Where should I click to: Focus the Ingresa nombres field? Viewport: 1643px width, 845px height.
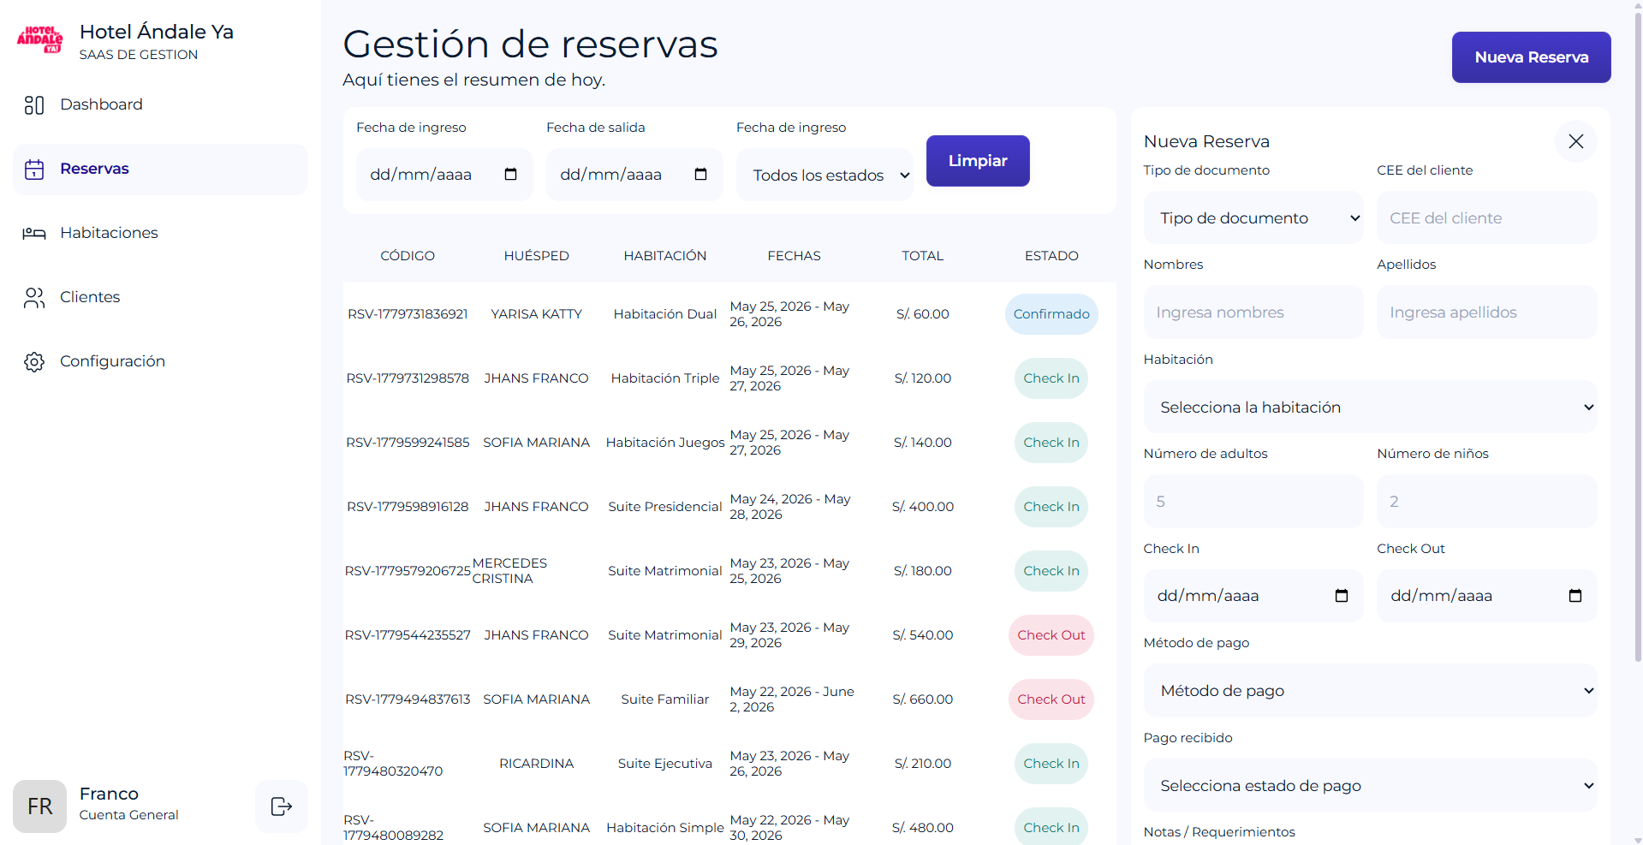coord(1253,312)
